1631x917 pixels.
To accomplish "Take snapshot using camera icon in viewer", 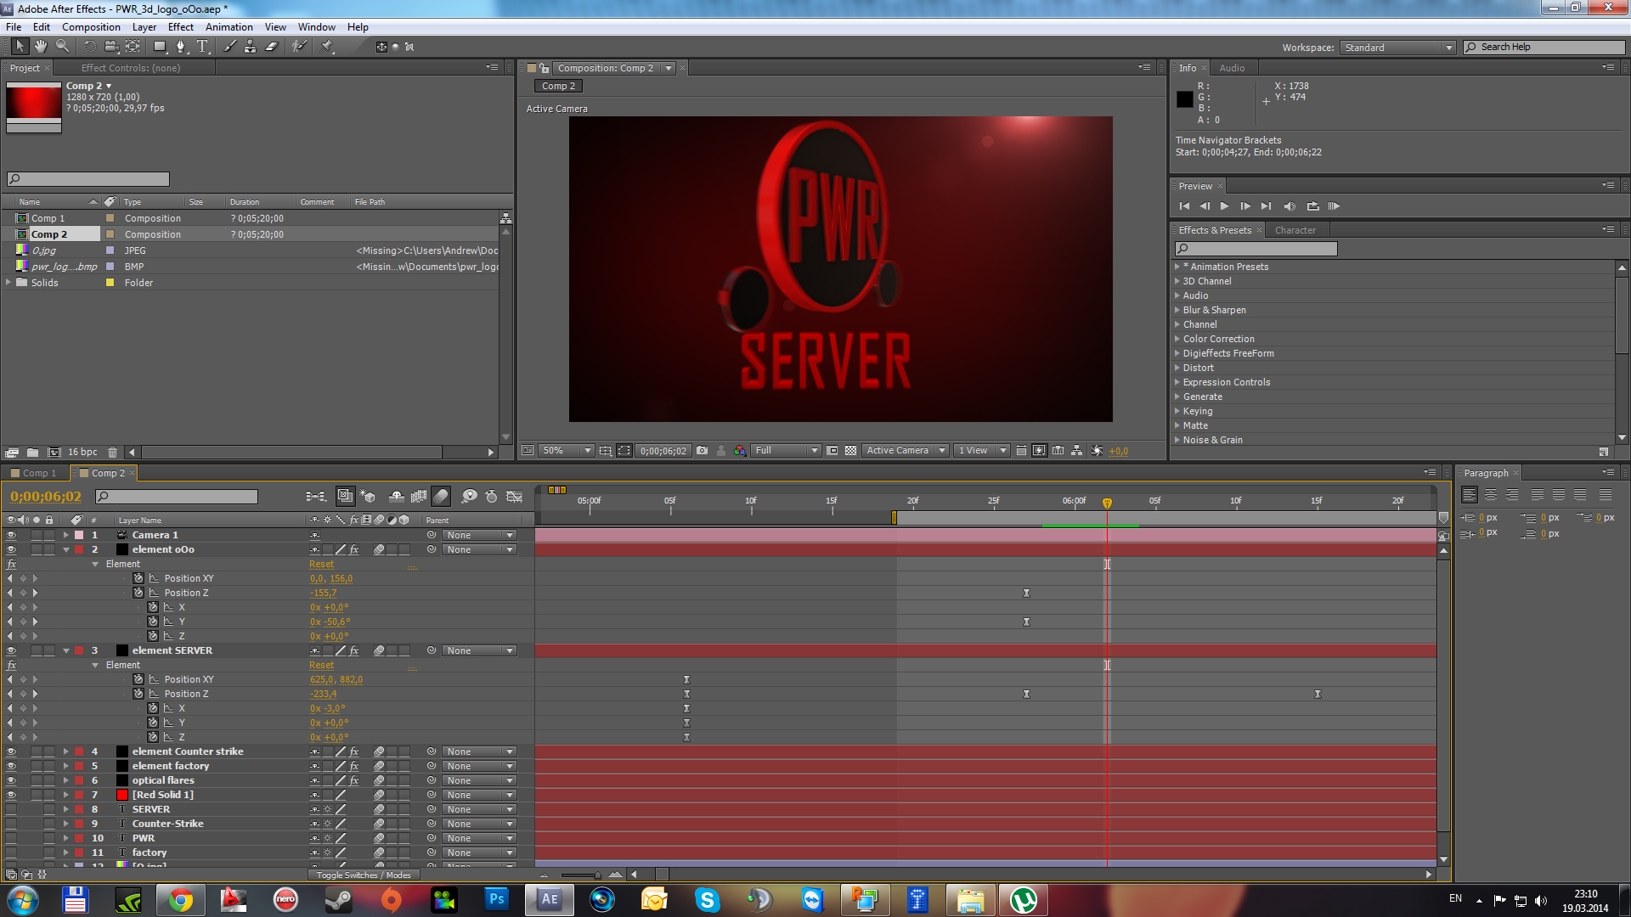I will [702, 451].
